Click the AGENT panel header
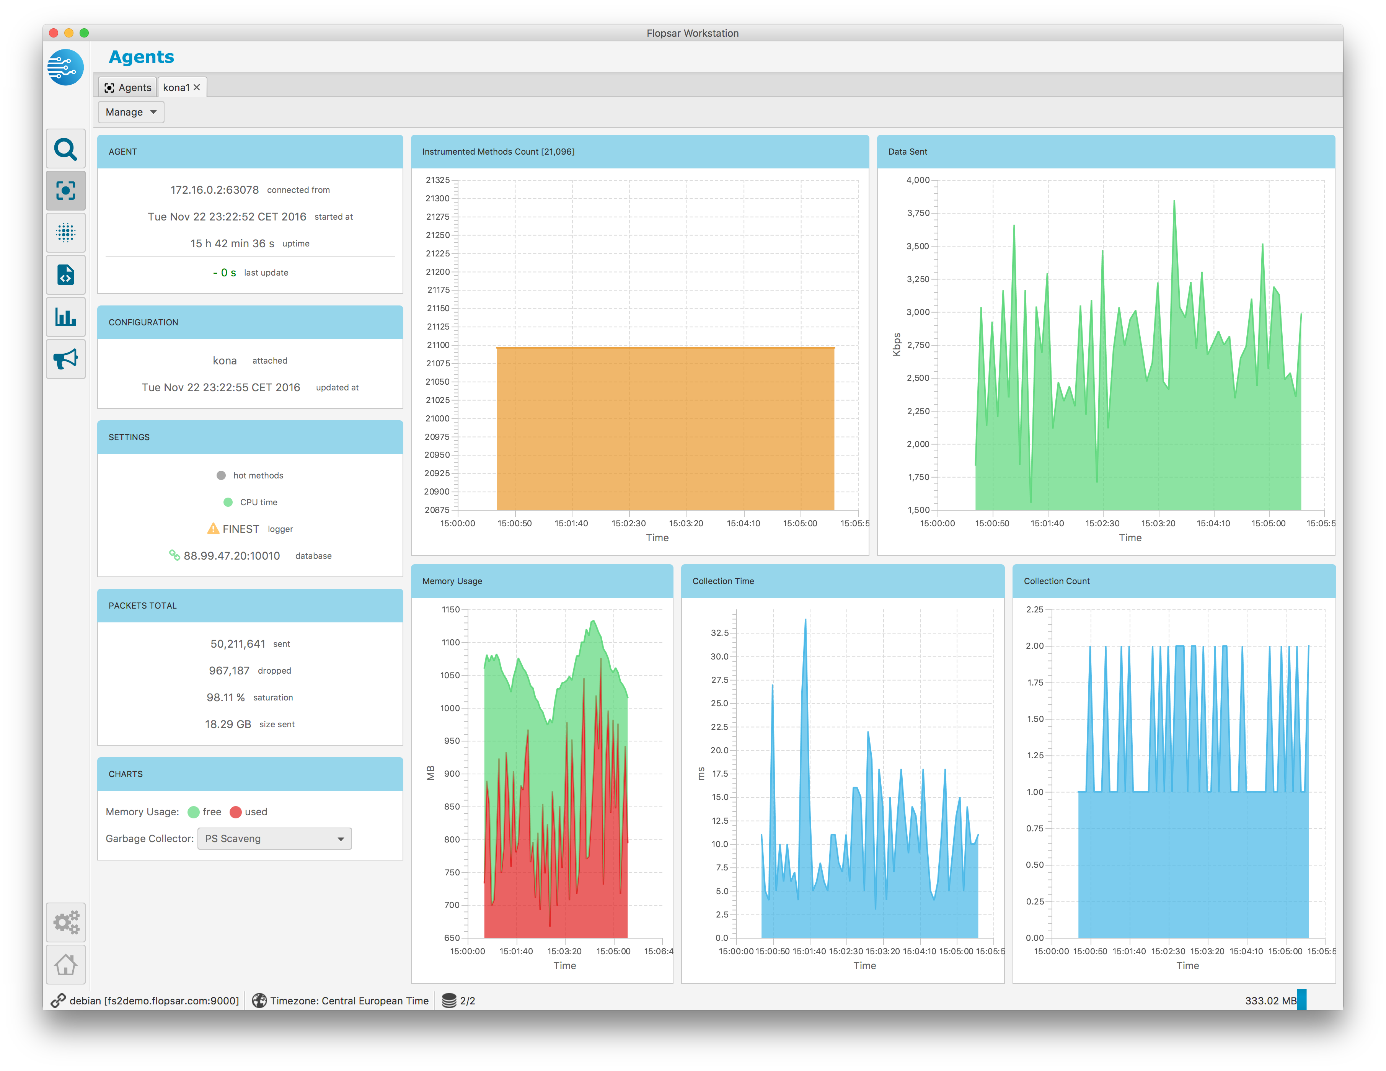Screen dimensions: 1386x1071 (250, 152)
